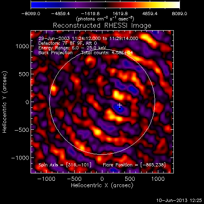
Task: Select the title 'Reconstructed RHESSI Image'
Action: point(102,26)
